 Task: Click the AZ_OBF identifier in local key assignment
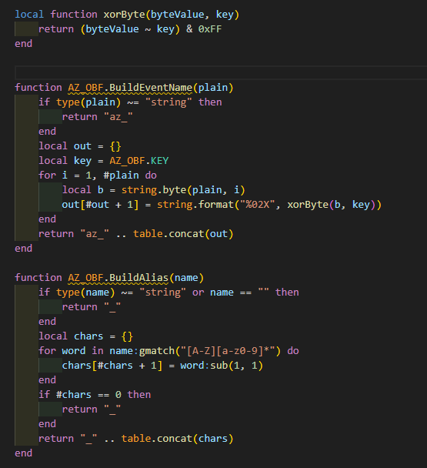127,161
